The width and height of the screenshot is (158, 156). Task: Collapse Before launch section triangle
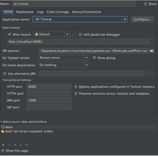[x=1, y=122]
